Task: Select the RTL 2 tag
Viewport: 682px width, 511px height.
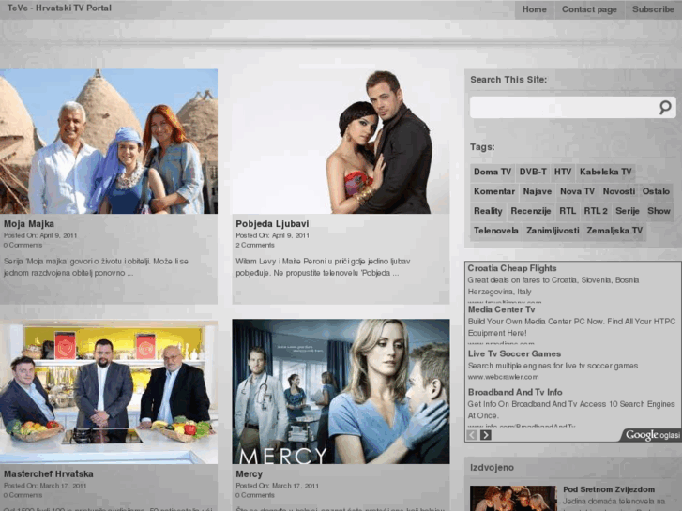Action: tap(596, 211)
